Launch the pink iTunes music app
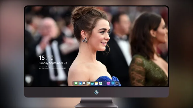The width and height of the screenshot is (193, 108). (108, 83)
